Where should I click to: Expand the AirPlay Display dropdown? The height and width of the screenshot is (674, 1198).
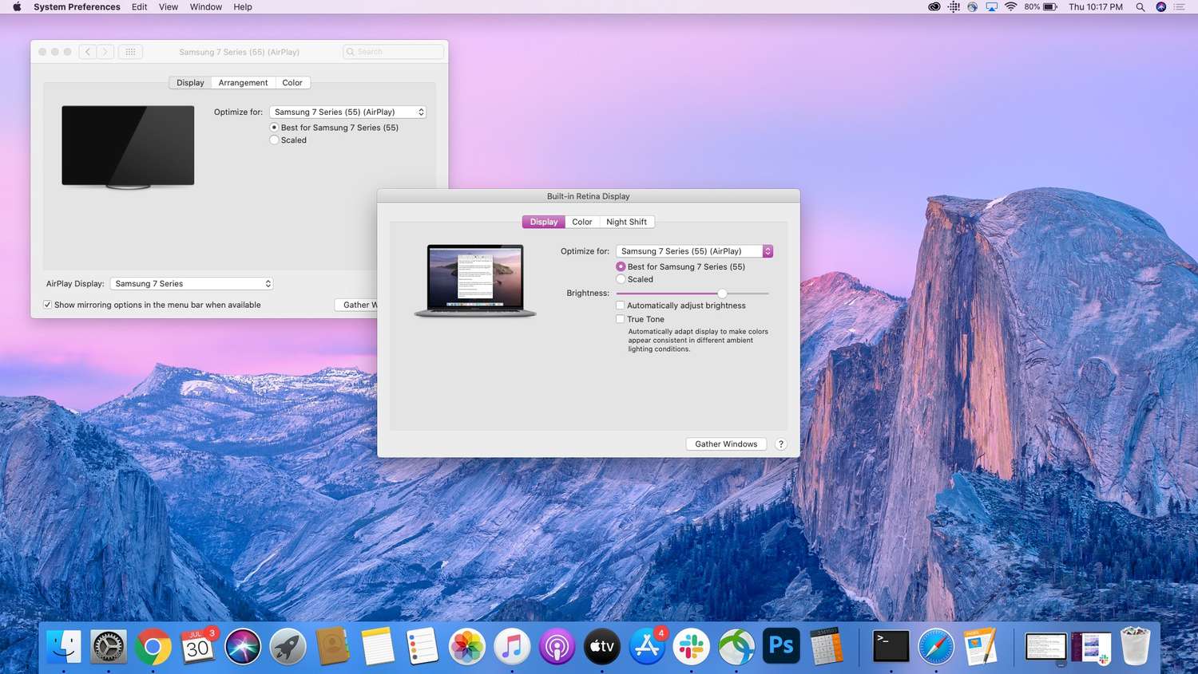tap(192, 284)
